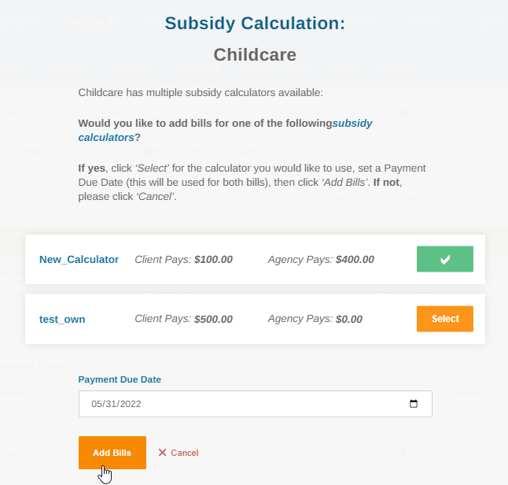This screenshot has width=508, height=485.
Task: Click the Add Bills button
Action: point(112,453)
